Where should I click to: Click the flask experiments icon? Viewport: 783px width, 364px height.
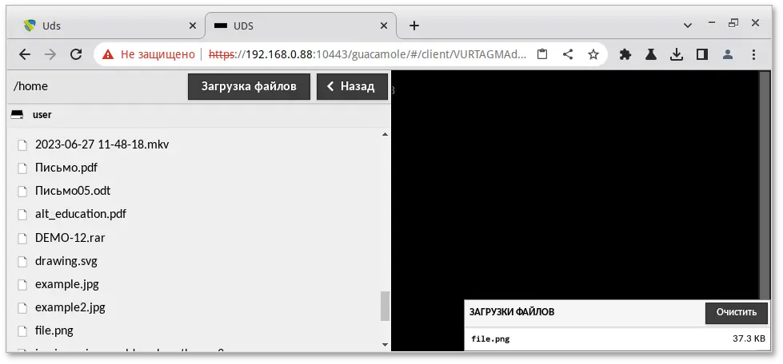[651, 54]
